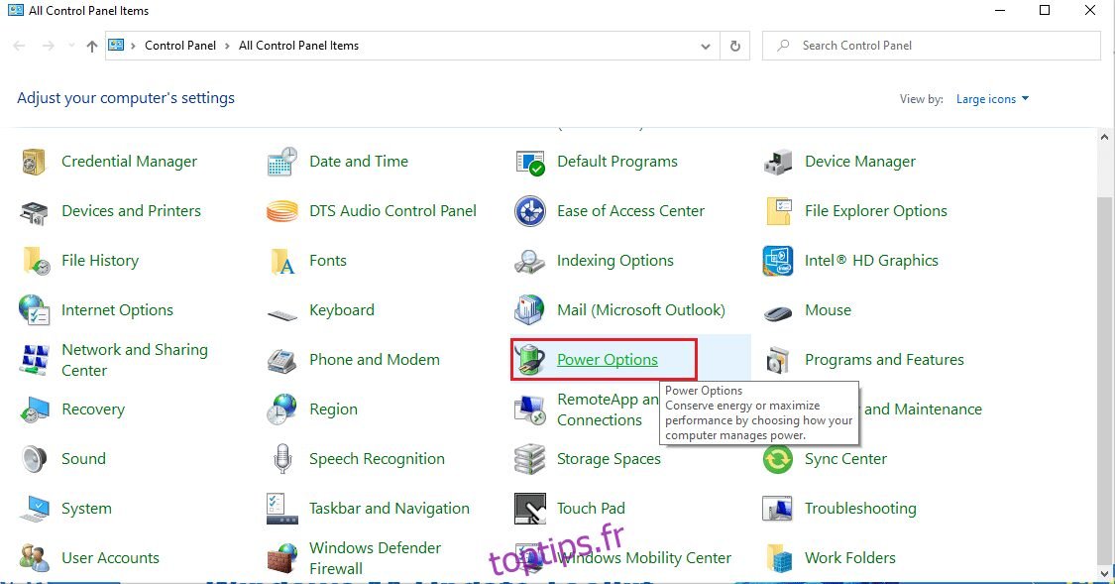Open the Speech Recognition microphone icon
The width and height of the screenshot is (1115, 584).
(x=282, y=459)
